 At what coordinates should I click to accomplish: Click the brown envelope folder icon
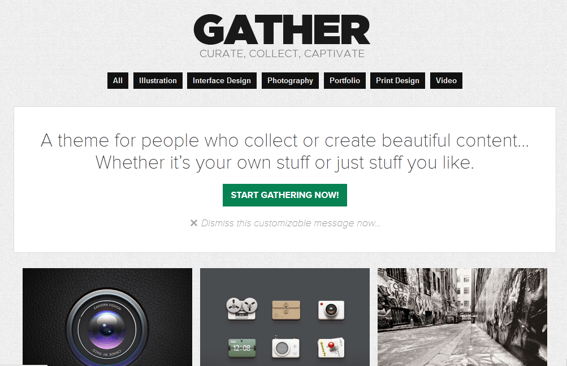click(286, 310)
